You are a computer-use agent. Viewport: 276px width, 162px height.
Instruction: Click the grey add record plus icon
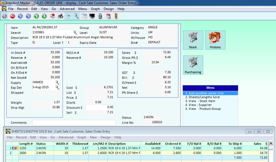[x=5, y=16]
